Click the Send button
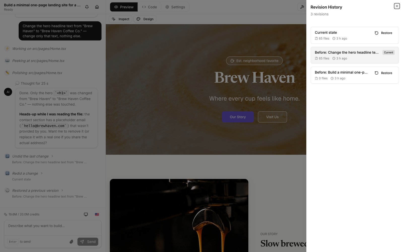Screen dimensions: 403x252 (88, 242)
